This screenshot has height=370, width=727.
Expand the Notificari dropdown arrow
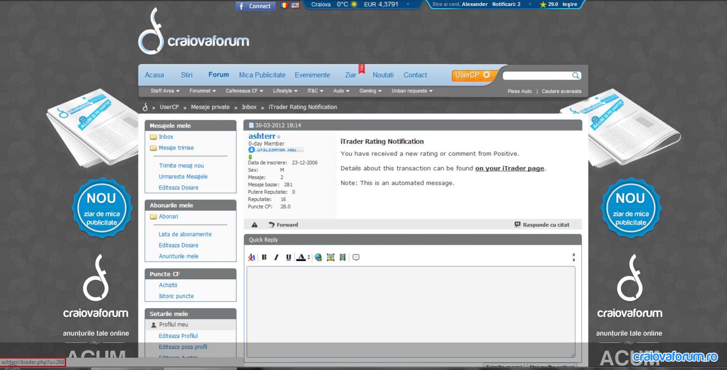(530, 4)
